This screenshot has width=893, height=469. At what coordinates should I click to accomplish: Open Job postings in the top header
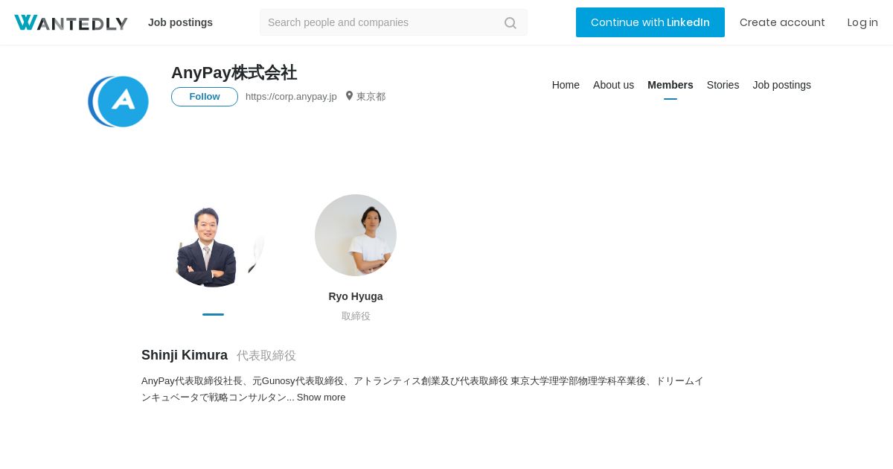180,22
